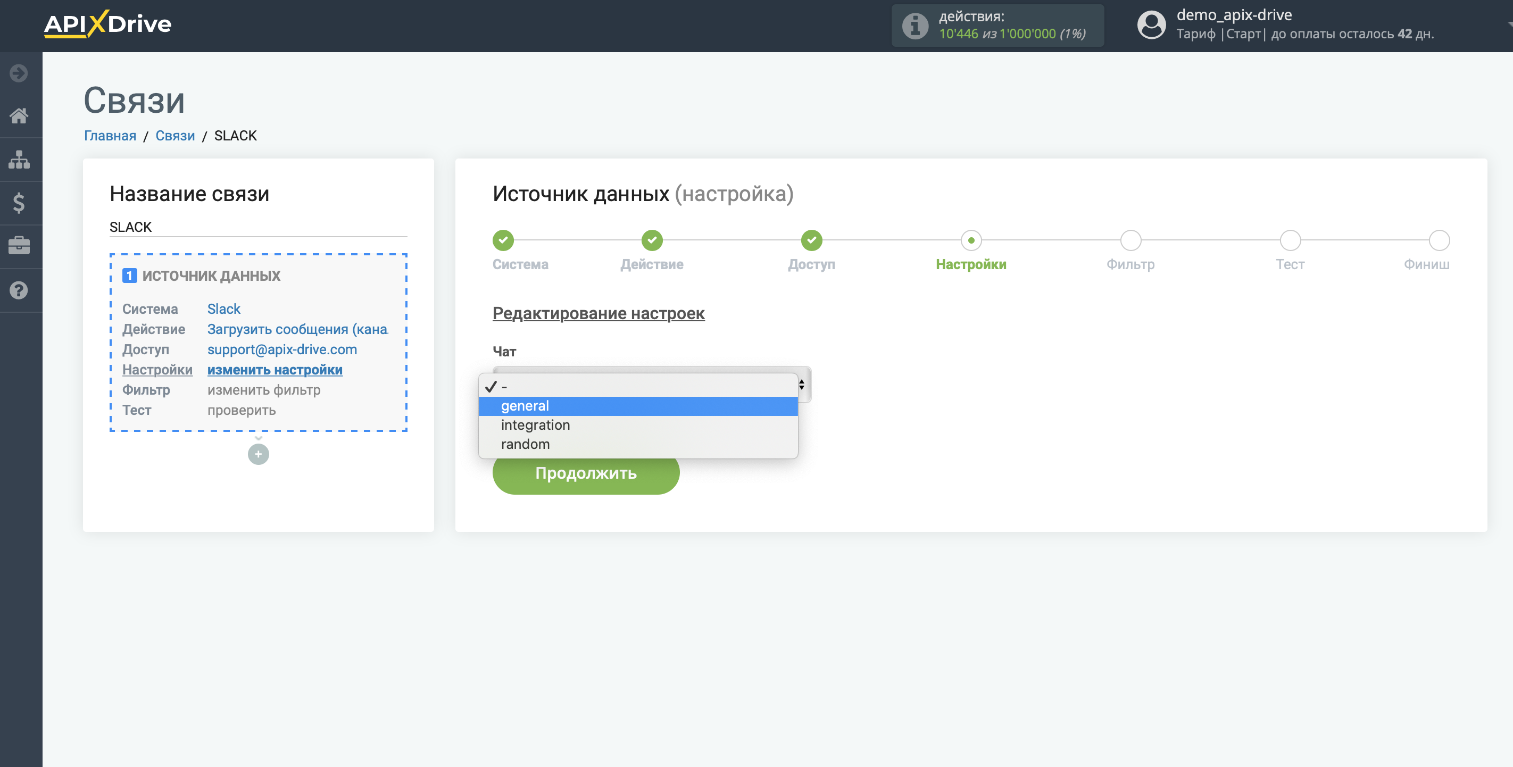This screenshot has width=1513, height=767.
Task: Click the 'изменить настройки' link
Action: 275,370
